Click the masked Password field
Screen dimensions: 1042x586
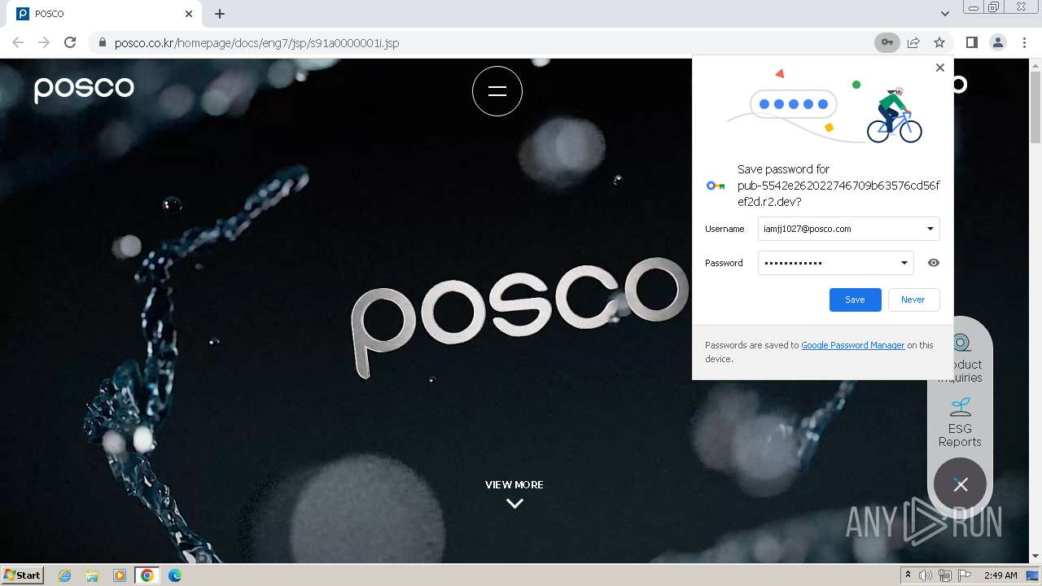[835, 263]
